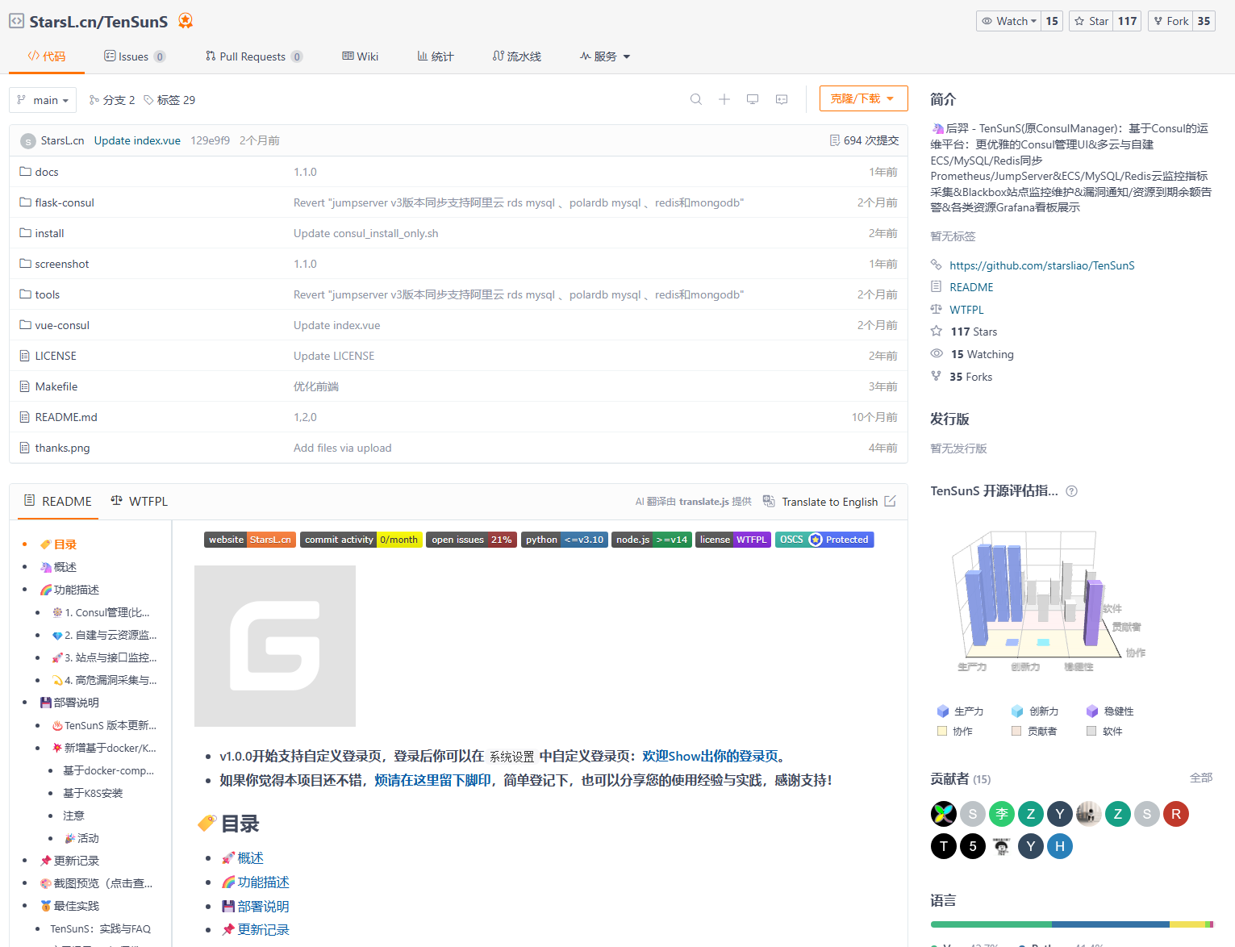This screenshot has width=1235, height=947.
Task: Open the vue-consul folder
Action: (62, 325)
